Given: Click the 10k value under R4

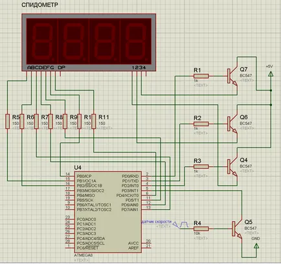Looking at the screenshot, I should (197, 234).
